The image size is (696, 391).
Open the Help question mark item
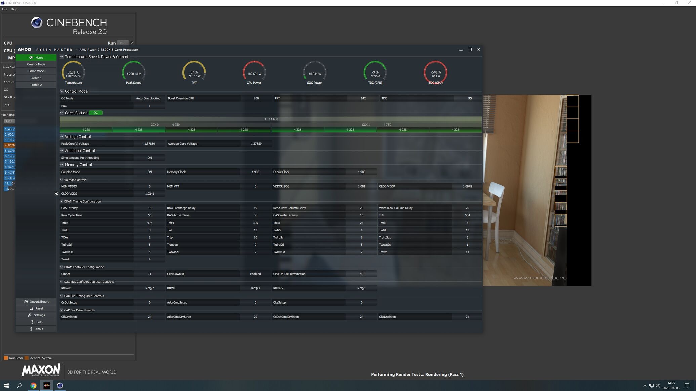click(x=32, y=322)
